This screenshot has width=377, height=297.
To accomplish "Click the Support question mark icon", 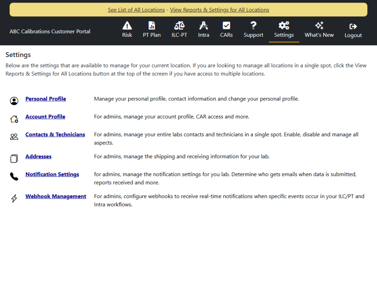I will click(x=253, y=25).
